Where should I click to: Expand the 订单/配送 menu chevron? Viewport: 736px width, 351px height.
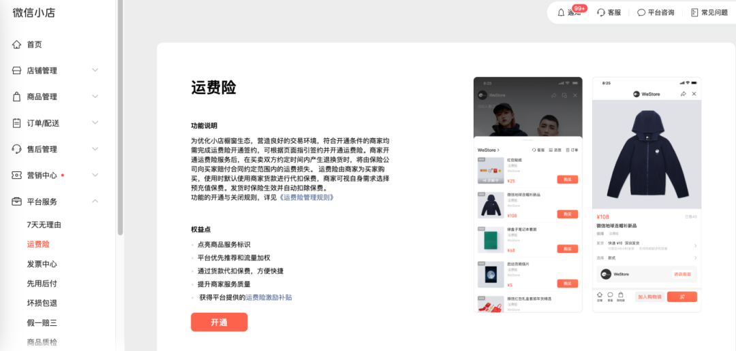[95, 122]
